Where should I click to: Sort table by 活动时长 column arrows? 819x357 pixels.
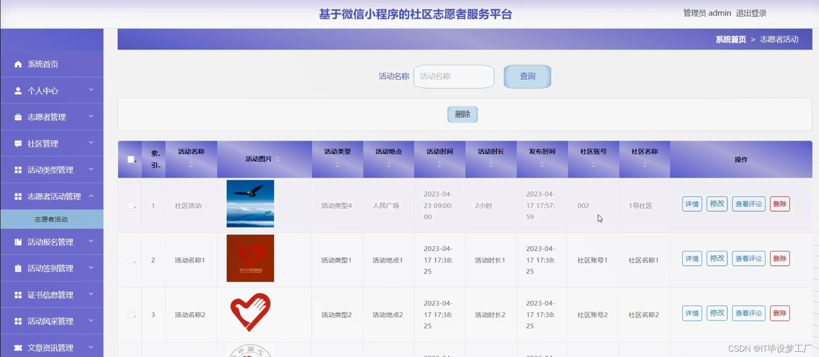coord(491,165)
